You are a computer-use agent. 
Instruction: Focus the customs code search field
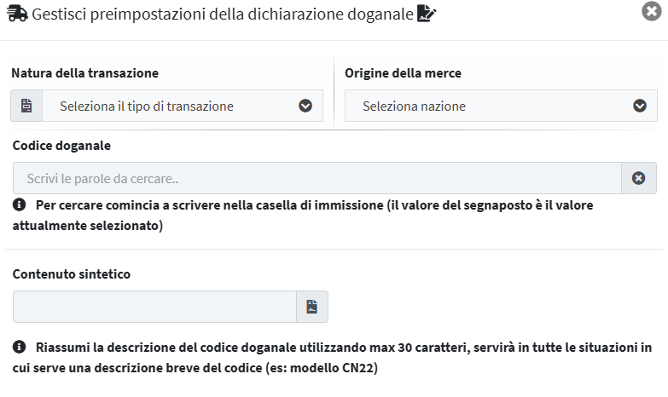click(x=317, y=178)
